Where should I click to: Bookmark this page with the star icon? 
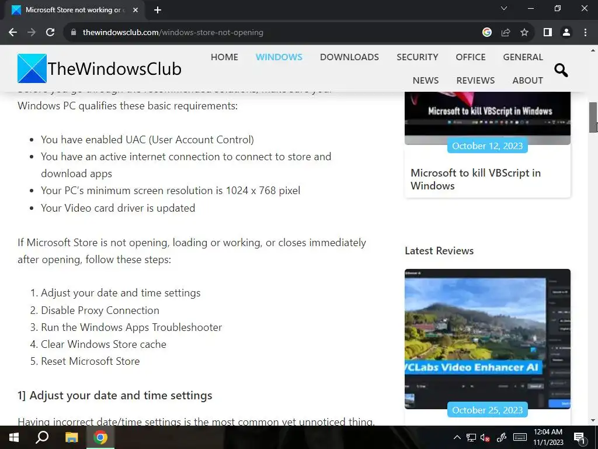[524, 33]
